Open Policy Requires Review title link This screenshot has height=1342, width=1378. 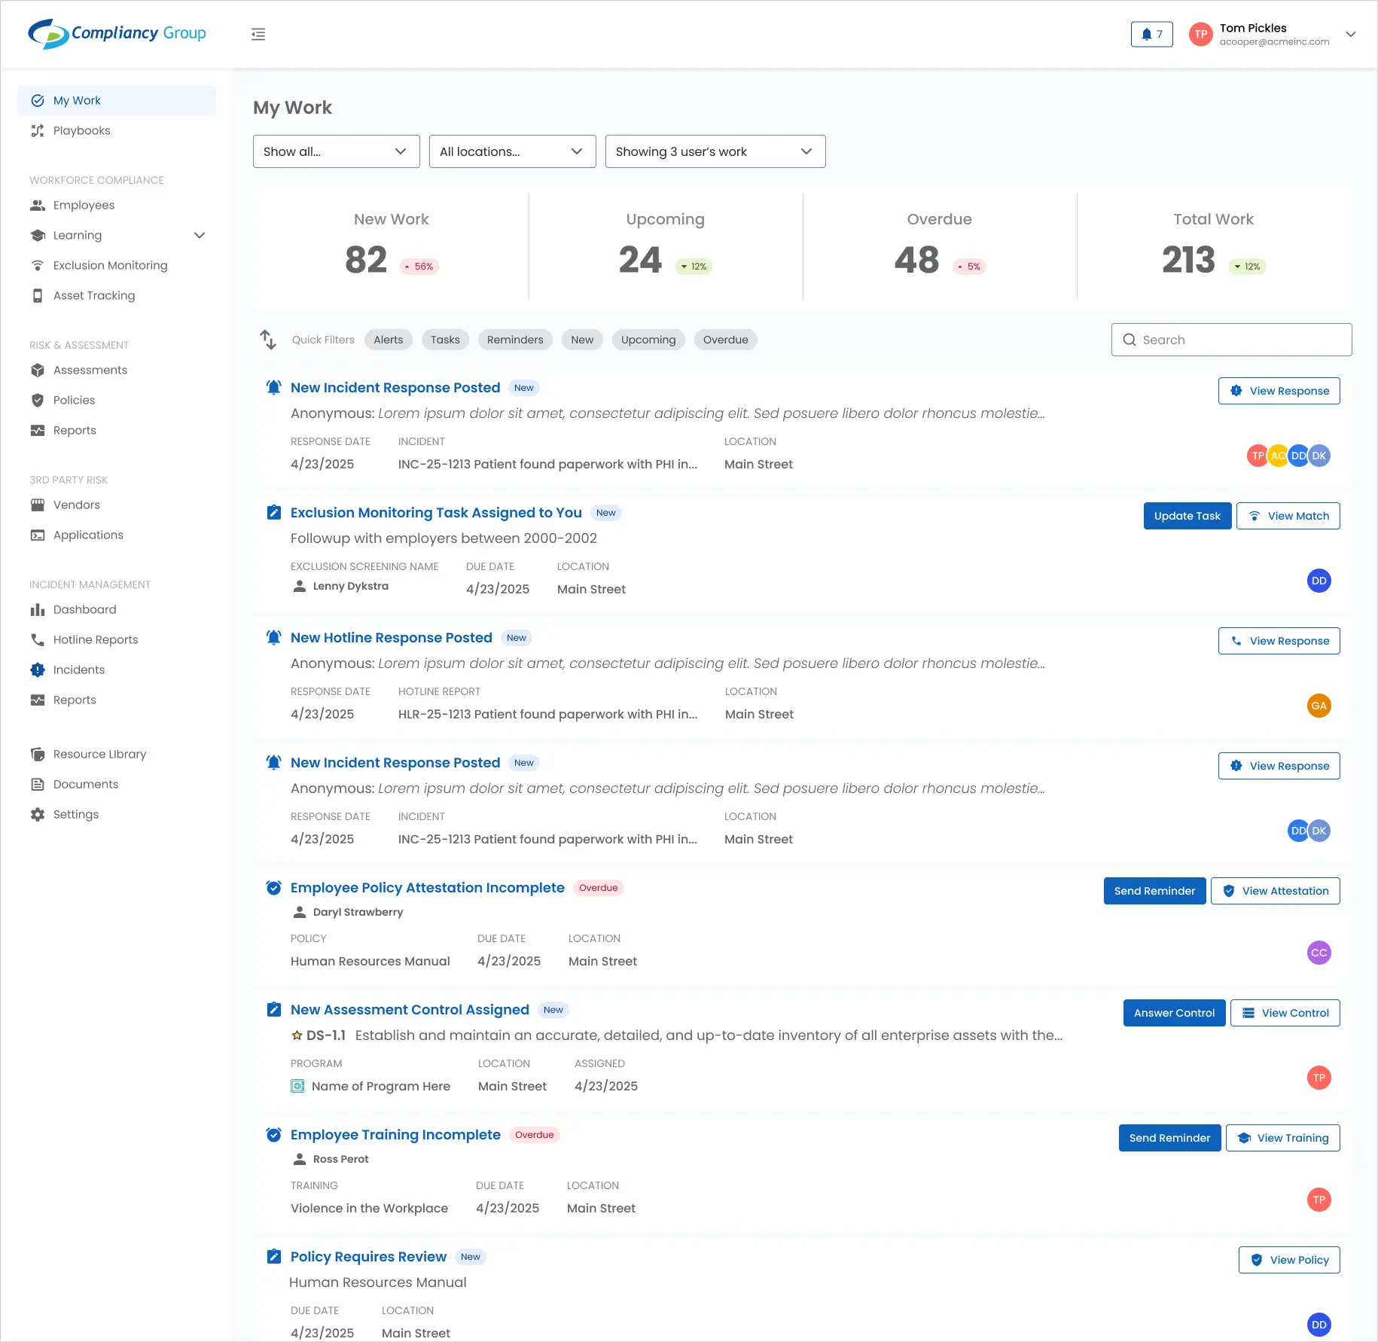tap(368, 1257)
